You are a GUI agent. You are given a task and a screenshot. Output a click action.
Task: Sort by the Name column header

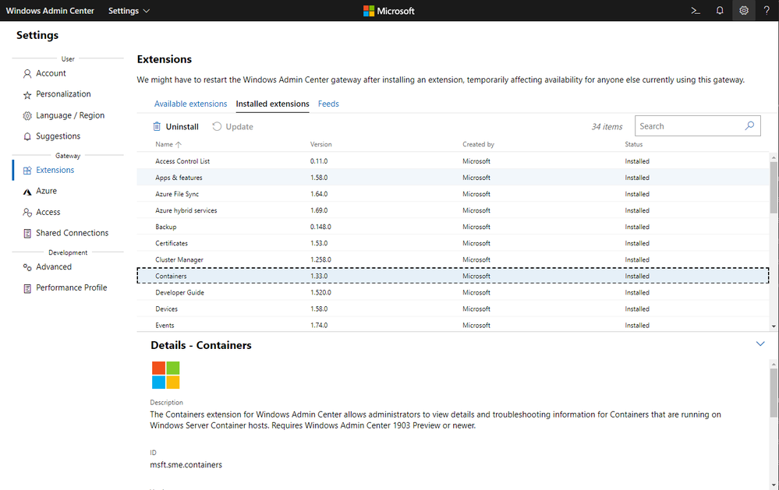(164, 144)
